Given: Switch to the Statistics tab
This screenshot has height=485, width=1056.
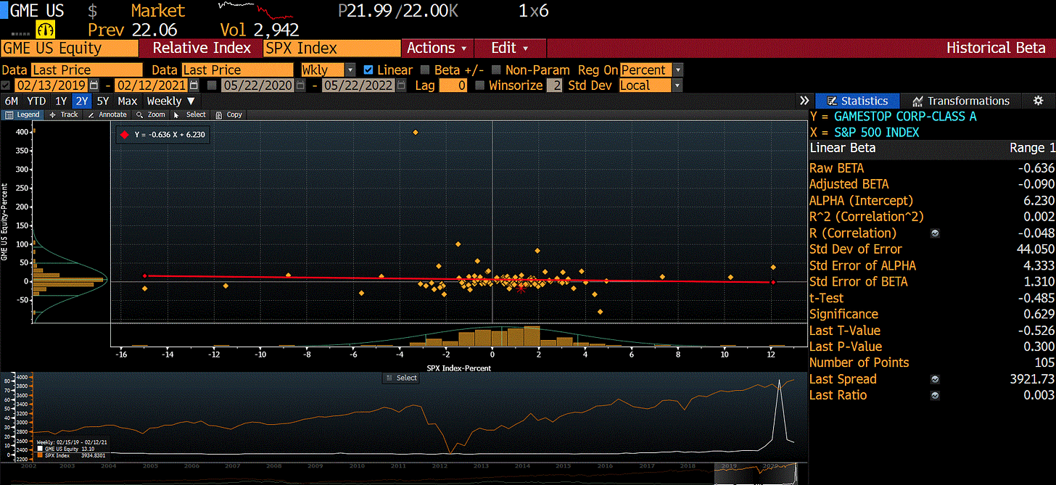Looking at the screenshot, I should 857,101.
